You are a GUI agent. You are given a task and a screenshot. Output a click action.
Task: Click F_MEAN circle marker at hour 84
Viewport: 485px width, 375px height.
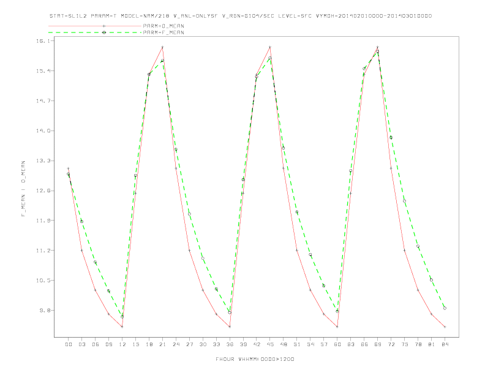pyautogui.click(x=445, y=308)
